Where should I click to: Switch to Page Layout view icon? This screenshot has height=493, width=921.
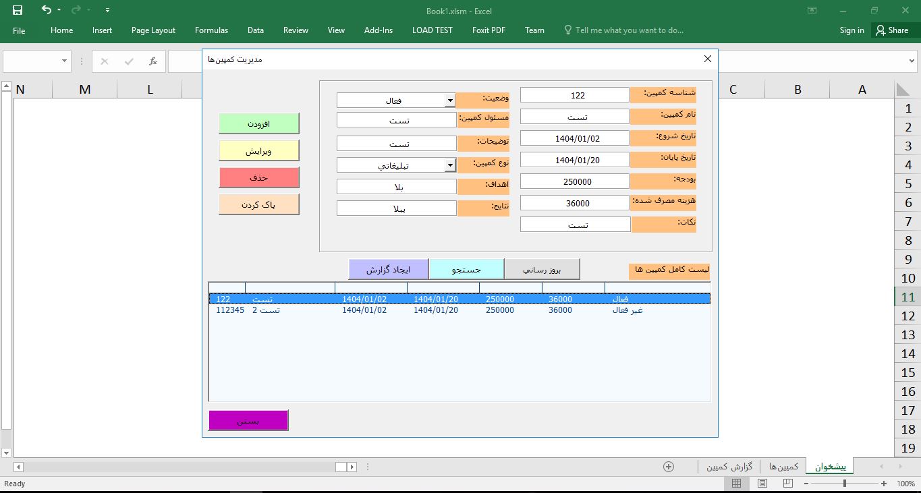coord(762,484)
